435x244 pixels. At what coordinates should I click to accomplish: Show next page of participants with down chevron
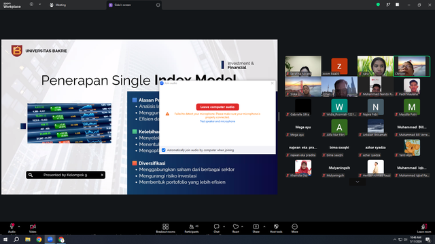tap(358, 182)
